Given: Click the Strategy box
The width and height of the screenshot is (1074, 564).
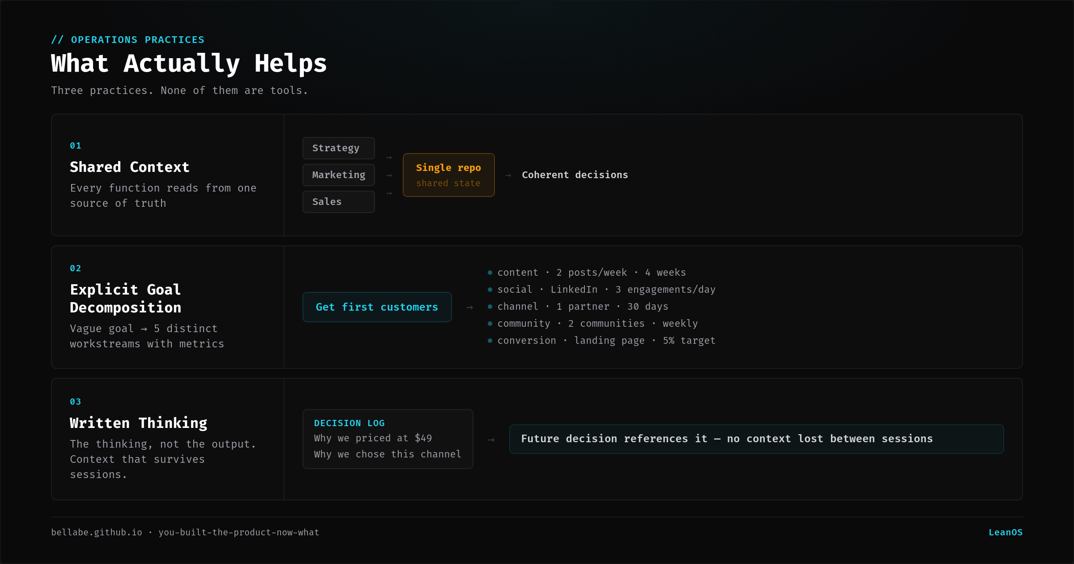Looking at the screenshot, I should pos(338,148).
